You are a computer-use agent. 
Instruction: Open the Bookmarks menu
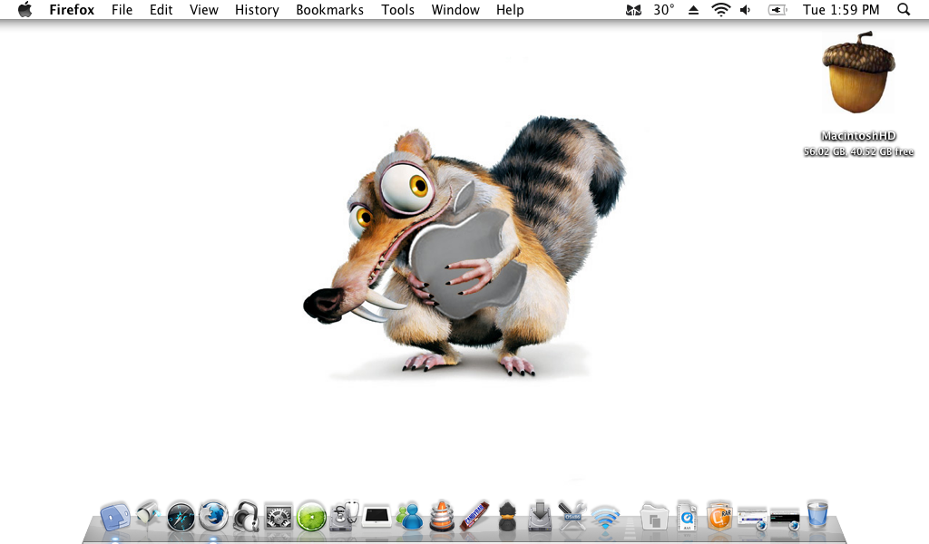tap(330, 9)
